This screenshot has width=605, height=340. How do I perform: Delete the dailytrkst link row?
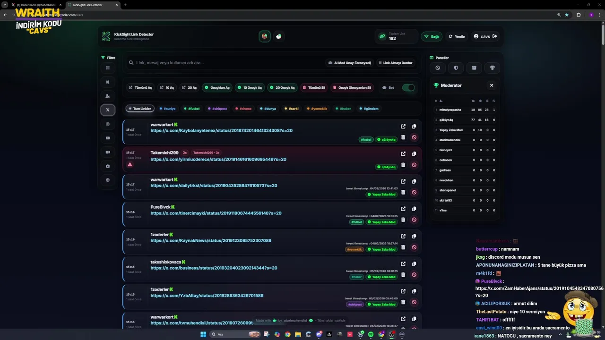click(x=403, y=192)
